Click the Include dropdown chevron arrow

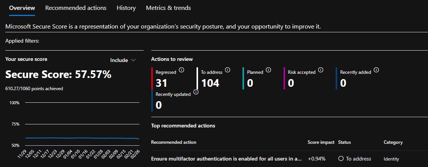133,60
